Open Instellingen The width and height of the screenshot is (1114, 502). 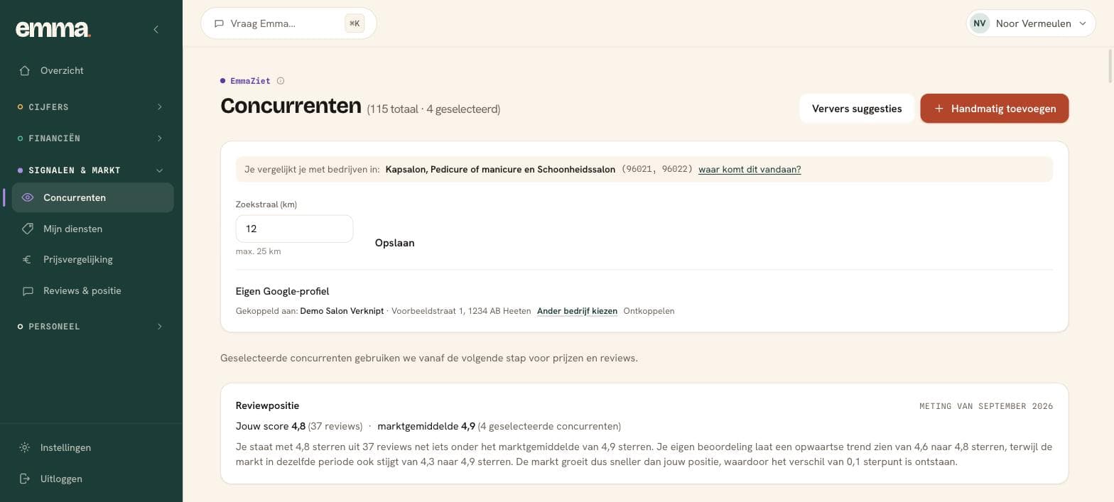pyautogui.click(x=92, y=447)
